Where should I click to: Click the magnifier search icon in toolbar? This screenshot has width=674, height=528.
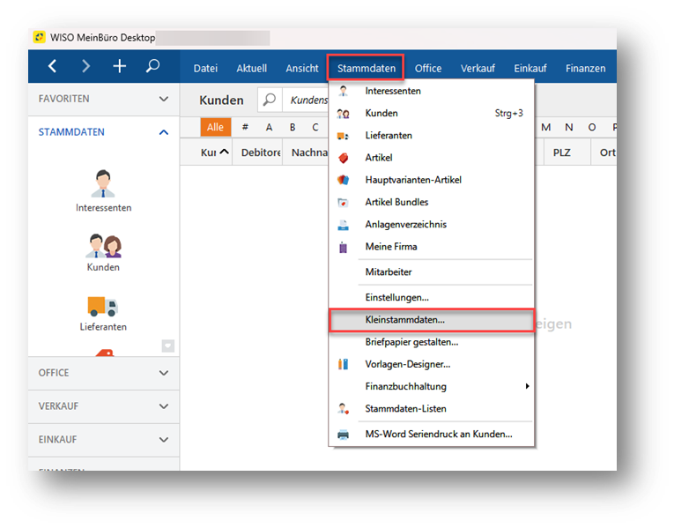[x=152, y=67]
